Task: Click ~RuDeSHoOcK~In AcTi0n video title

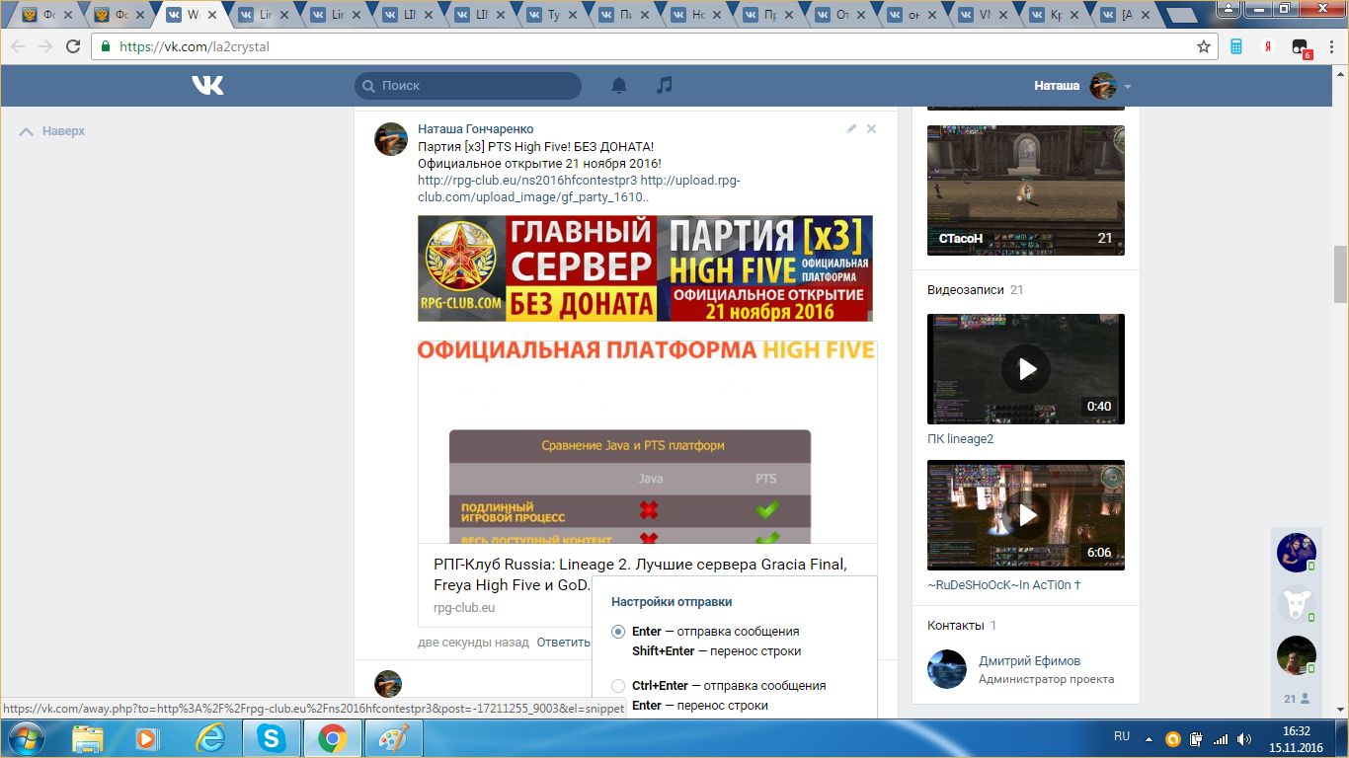Action: pos(1004,585)
